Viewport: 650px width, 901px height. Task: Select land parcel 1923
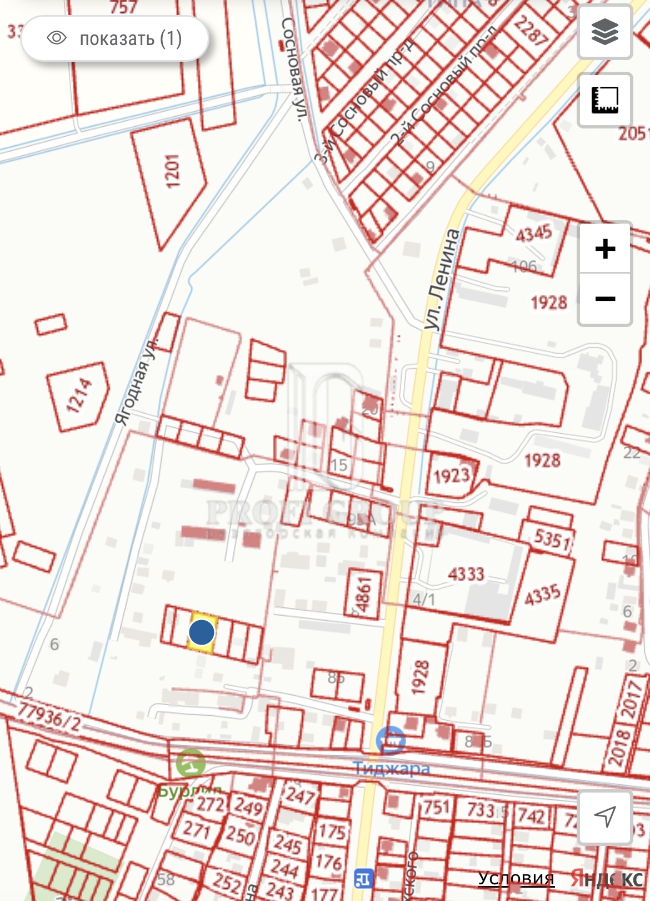[x=451, y=476]
